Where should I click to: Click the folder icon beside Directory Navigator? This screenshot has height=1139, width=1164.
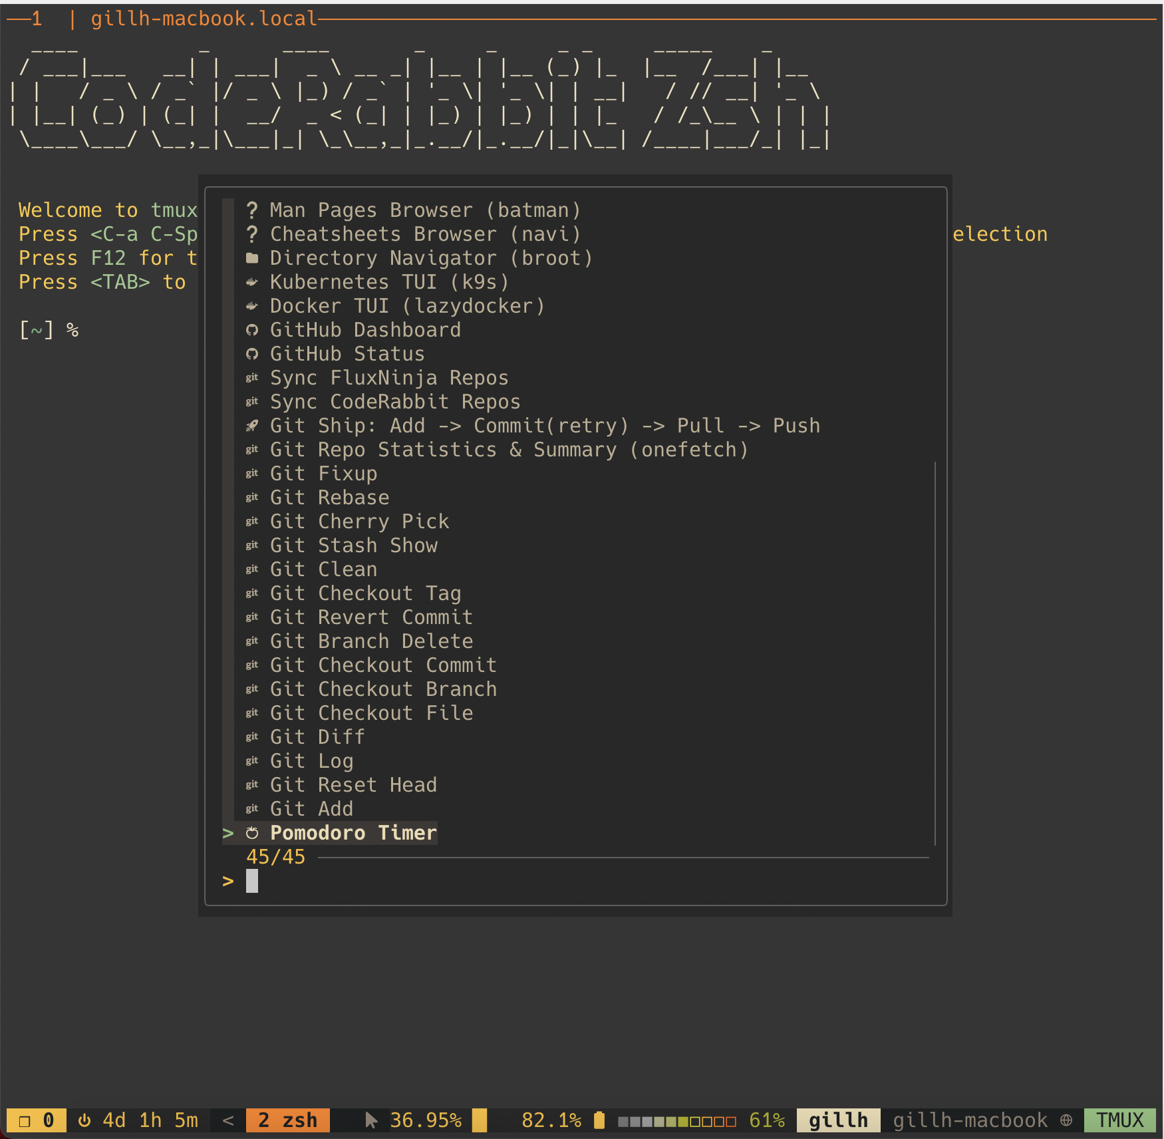252,258
